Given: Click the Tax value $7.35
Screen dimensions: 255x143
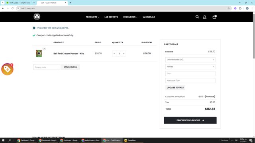Looking at the screenshot, I should click(212, 102).
